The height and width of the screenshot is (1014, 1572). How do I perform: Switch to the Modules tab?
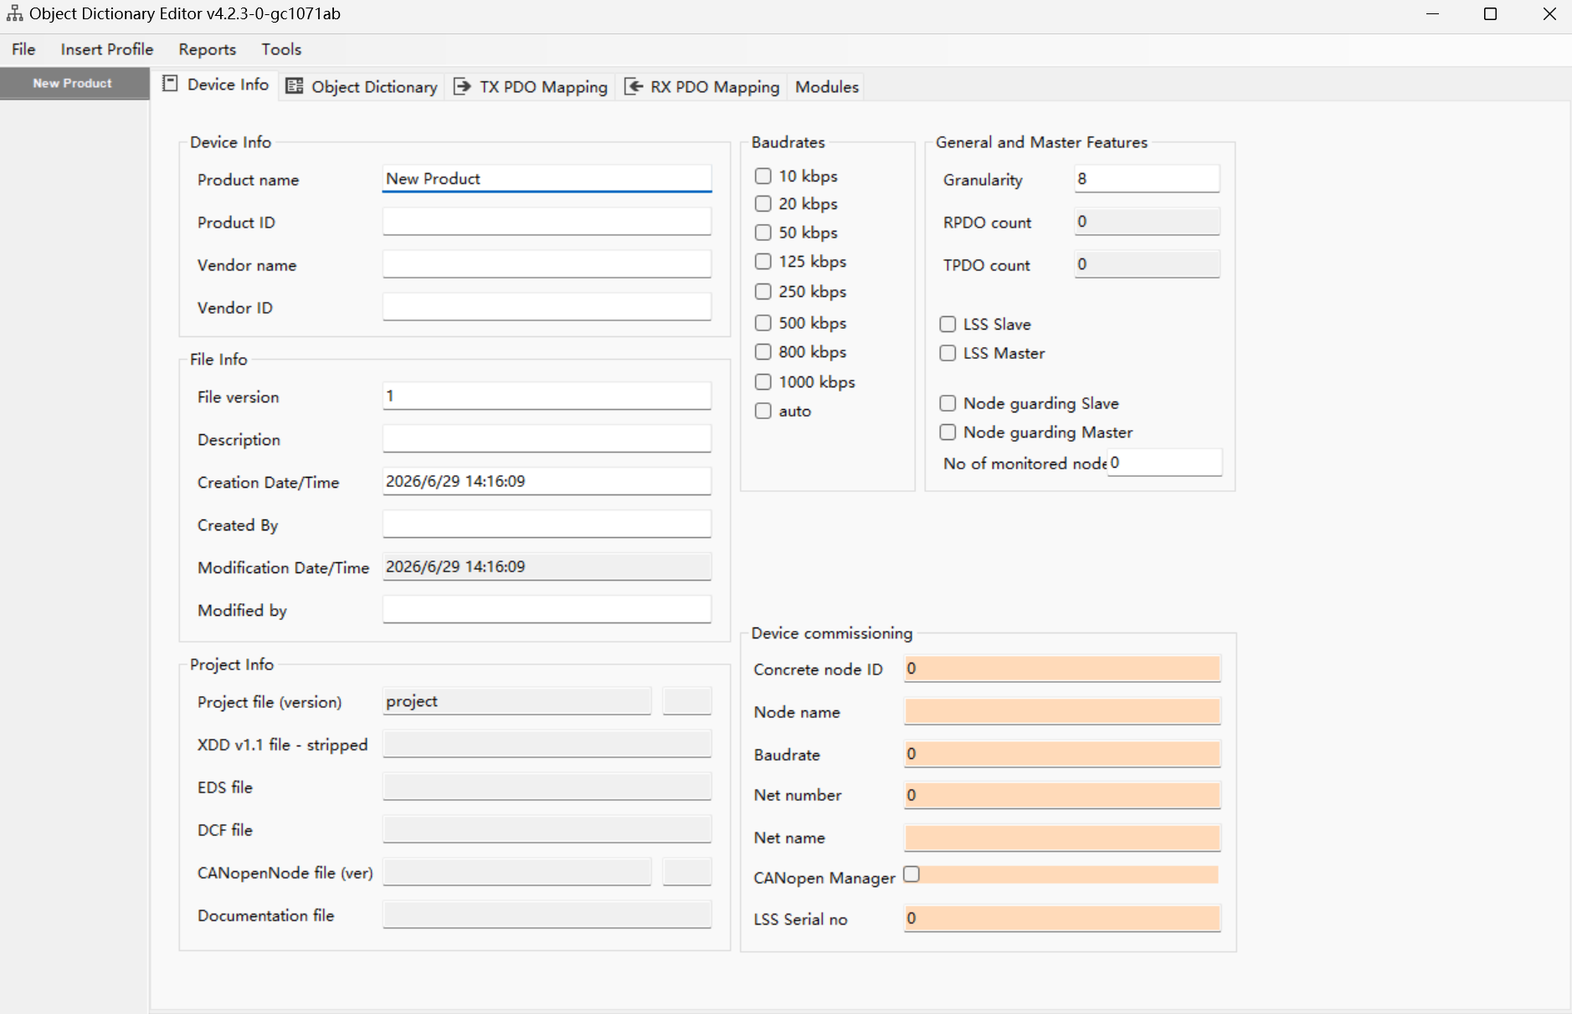click(x=827, y=87)
